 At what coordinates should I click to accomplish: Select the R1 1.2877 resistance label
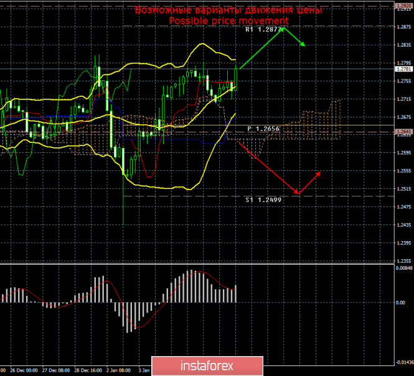[x=263, y=29]
